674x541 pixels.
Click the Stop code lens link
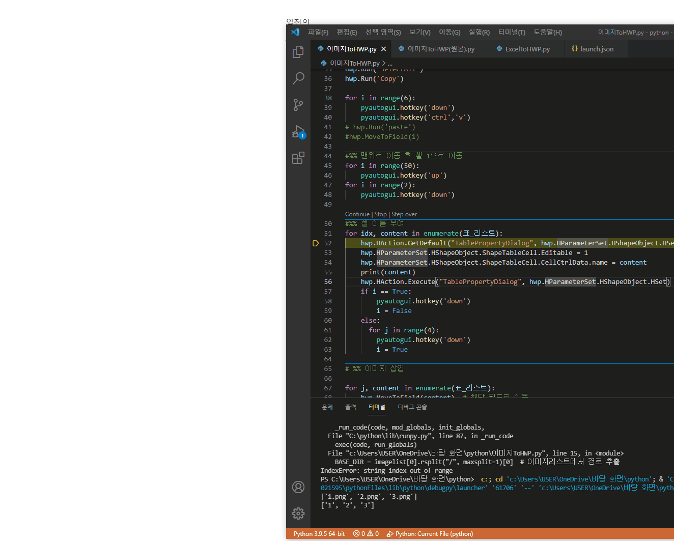click(x=381, y=214)
